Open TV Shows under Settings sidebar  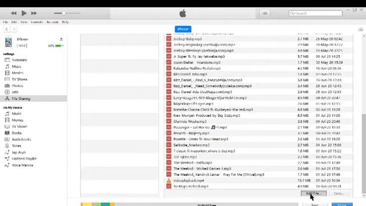pos(19,80)
